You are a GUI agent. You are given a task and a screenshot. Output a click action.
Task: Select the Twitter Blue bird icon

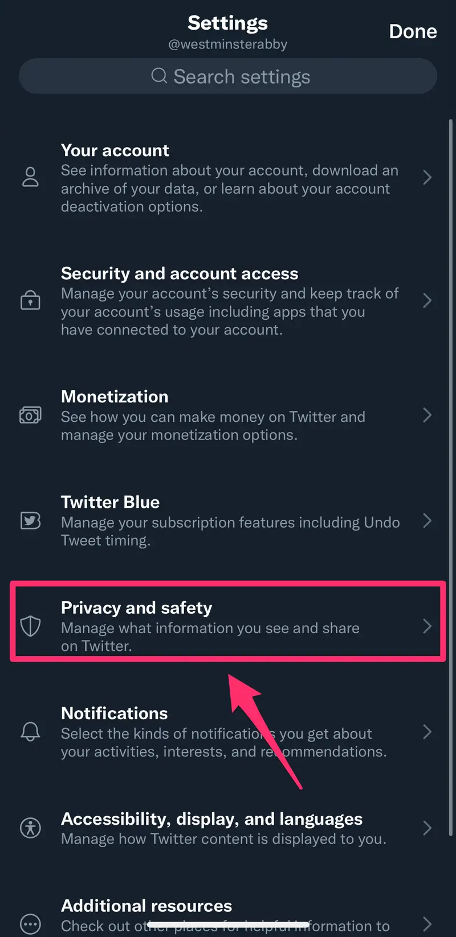pos(31,520)
